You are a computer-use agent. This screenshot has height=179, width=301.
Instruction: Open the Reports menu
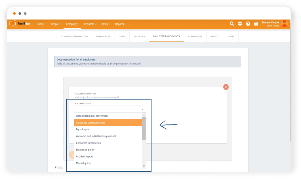[121, 24]
